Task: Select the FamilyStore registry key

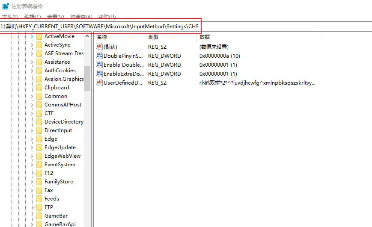Action: coord(59,182)
